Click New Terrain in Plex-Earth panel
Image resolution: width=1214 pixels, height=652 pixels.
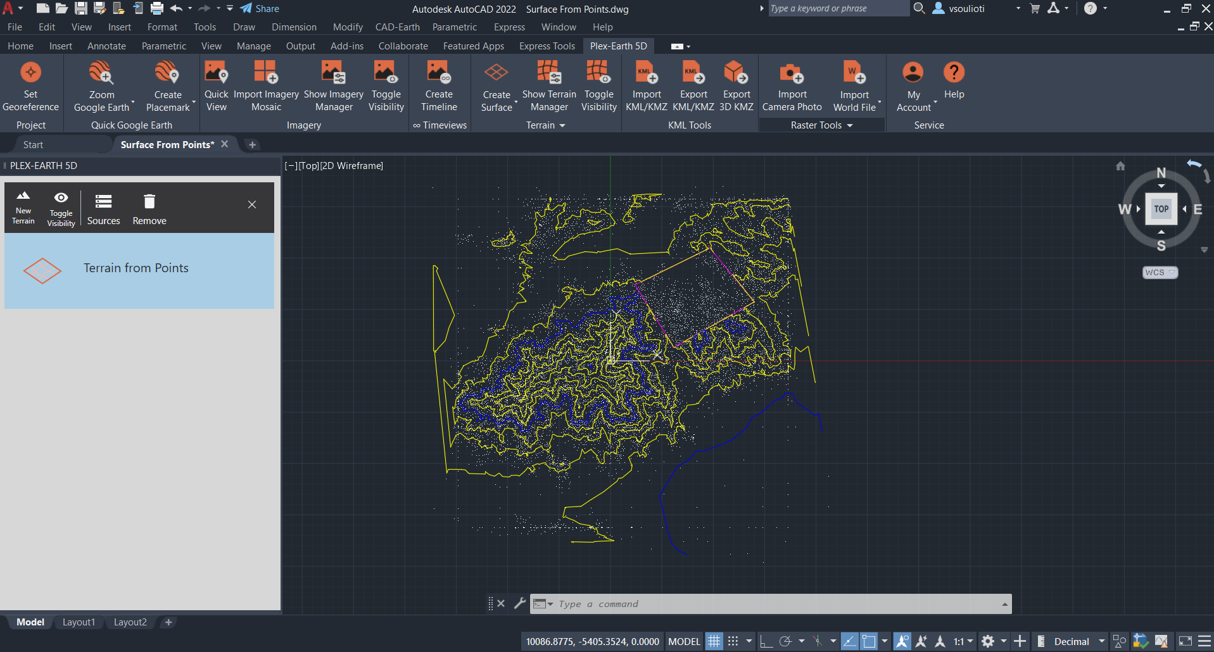pyautogui.click(x=23, y=208)
